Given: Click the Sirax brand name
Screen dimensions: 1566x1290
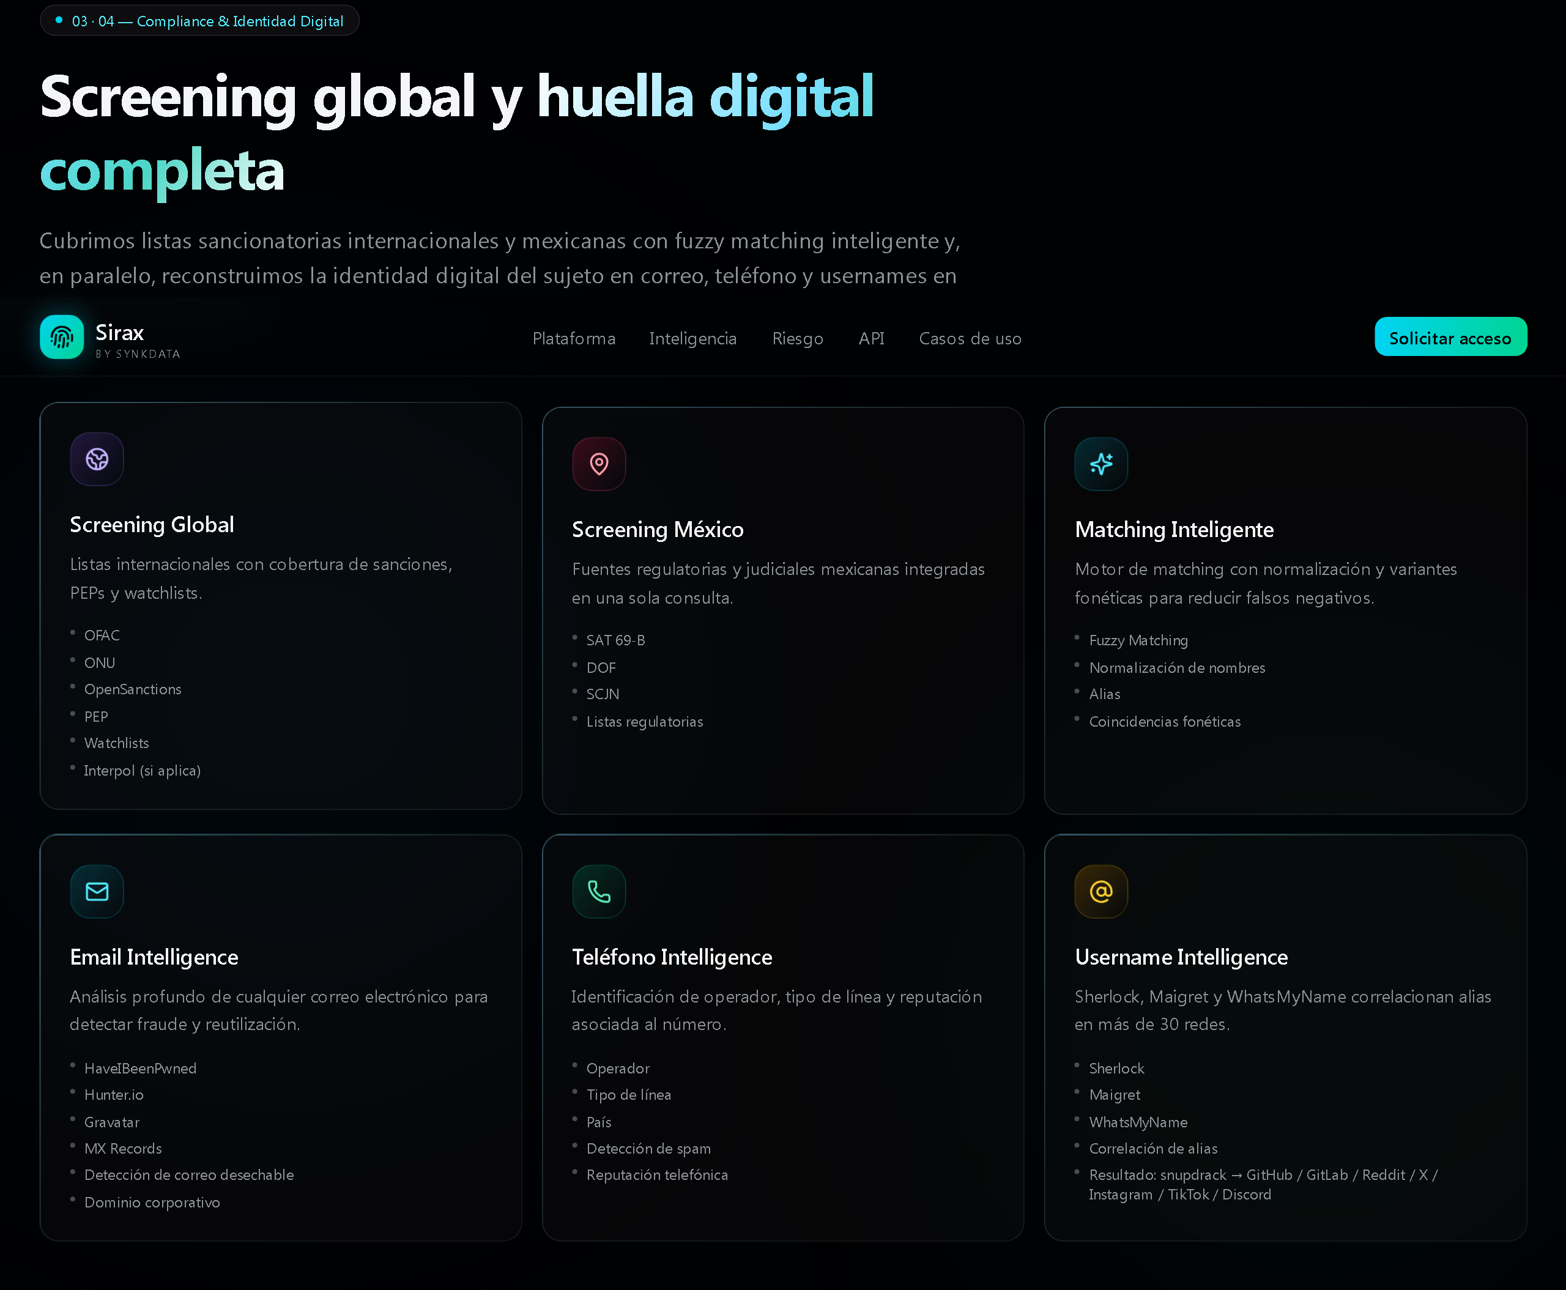Looking at the screenshot, I should pyautogui.click(x=120, y=332).
